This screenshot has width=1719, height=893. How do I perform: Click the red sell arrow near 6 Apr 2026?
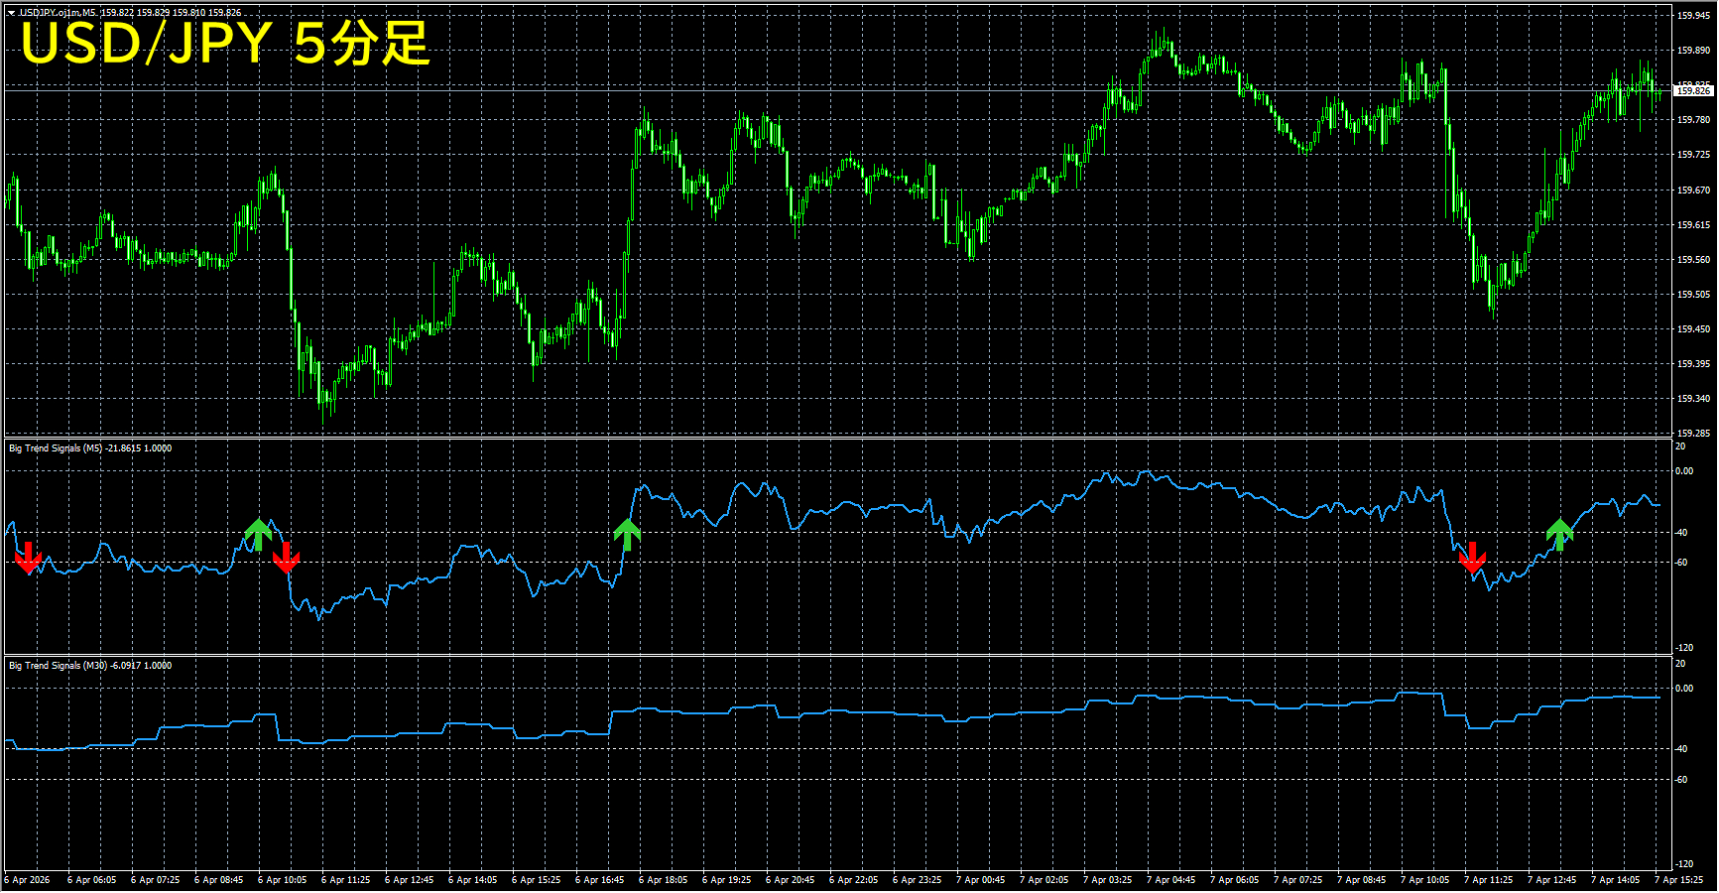28,558
